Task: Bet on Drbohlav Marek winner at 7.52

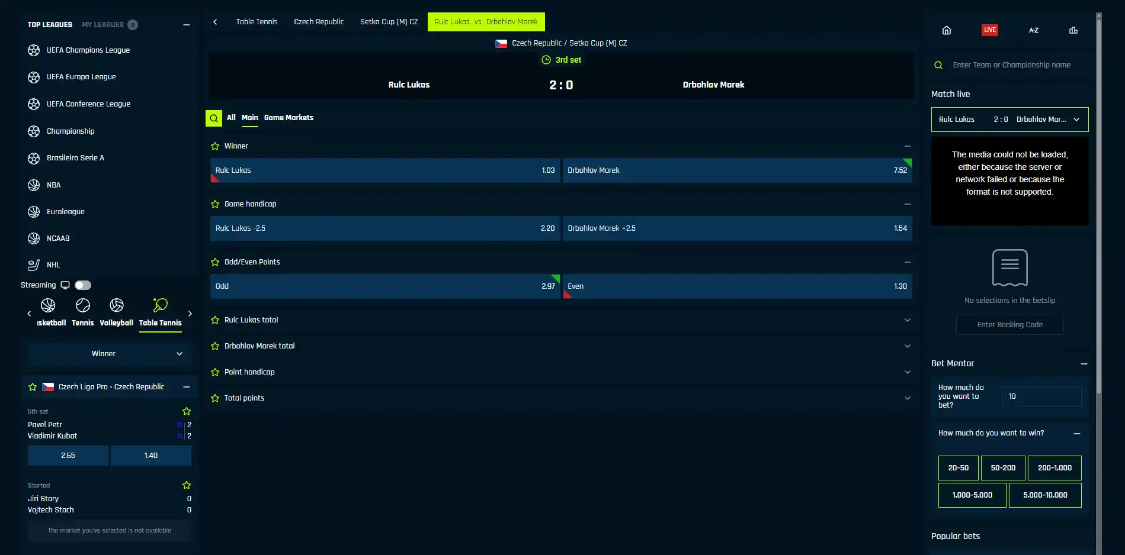Action: click(737, 170)
